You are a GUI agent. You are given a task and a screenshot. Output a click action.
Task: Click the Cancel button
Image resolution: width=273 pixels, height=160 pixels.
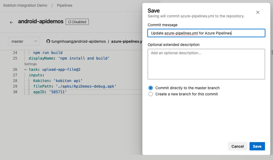click(238, 146)
